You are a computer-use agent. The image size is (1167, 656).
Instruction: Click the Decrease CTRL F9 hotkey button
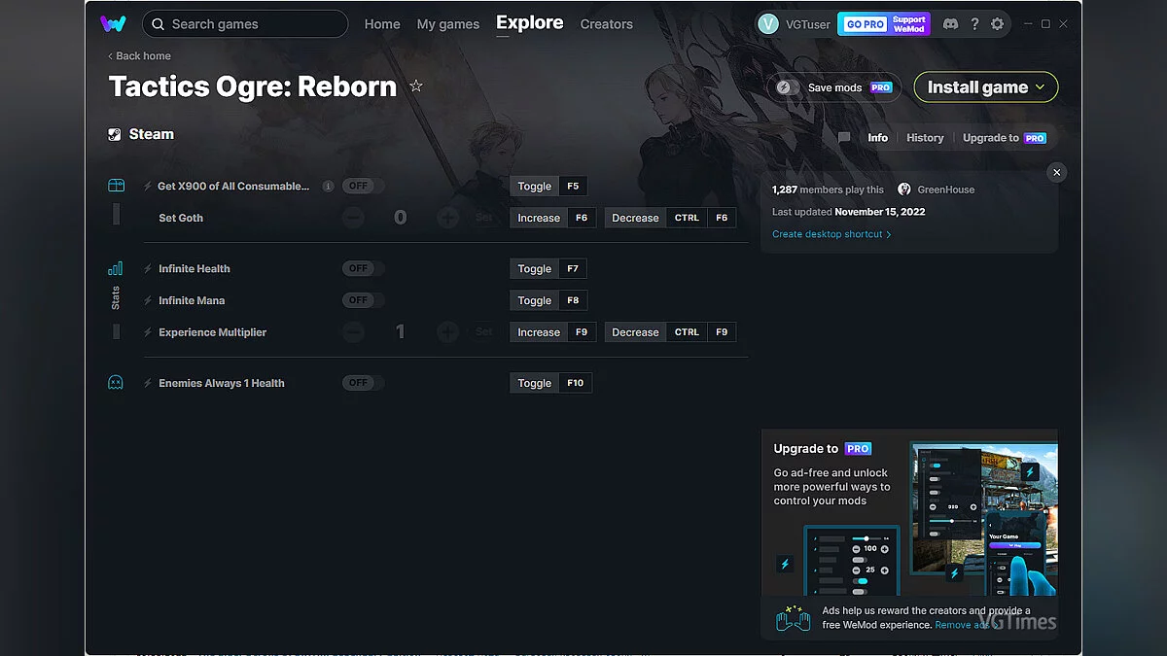coord(670,332)
